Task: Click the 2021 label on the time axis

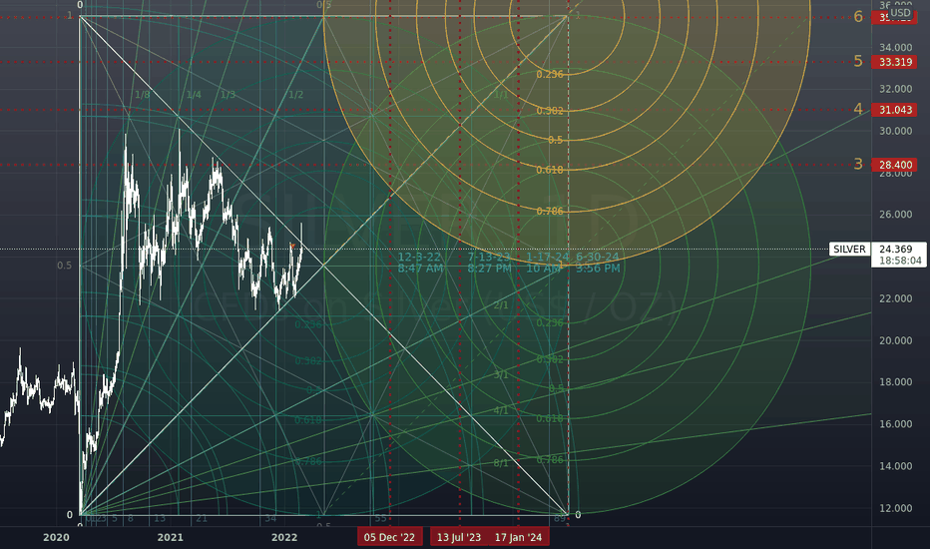Action: point(171,537)
